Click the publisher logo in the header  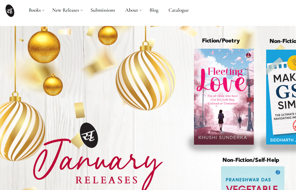pyautogui.click(x=10, y=11)
